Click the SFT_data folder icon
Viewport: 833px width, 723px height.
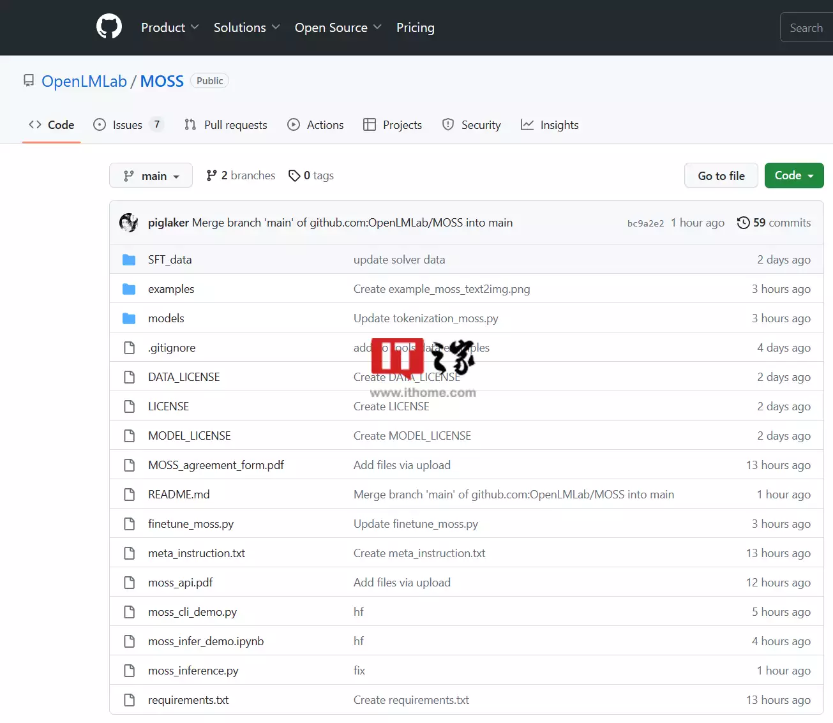pyautogui.click(x=129, y=260)
